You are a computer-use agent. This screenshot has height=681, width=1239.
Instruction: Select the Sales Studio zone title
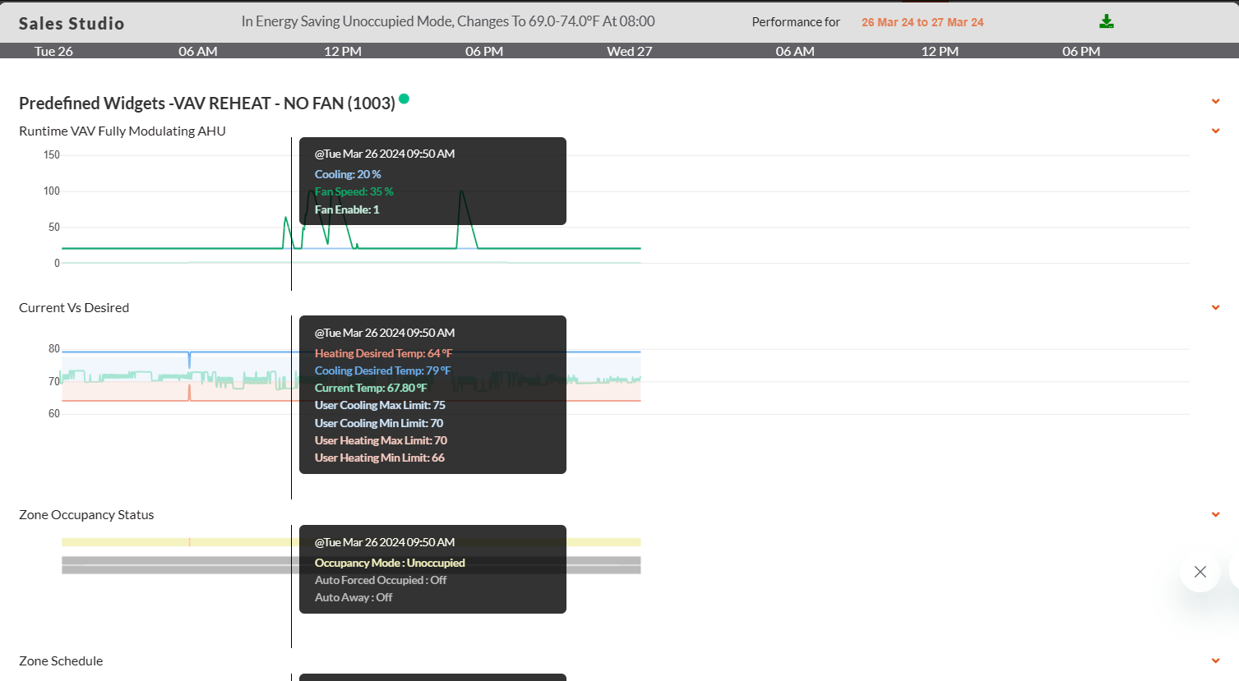pyautogui.click(x=72, y=24)
